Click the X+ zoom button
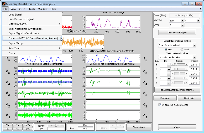 coord(7,125)
